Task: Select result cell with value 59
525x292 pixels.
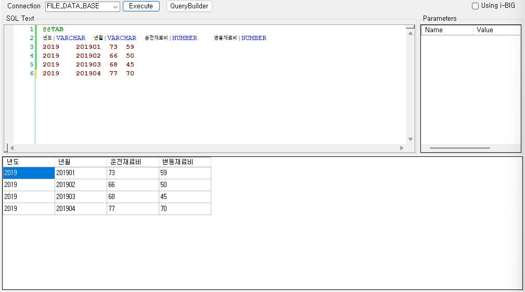Action: [x=185, y=173]
